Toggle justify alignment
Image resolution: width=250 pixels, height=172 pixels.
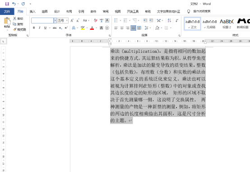coord(133,28)
